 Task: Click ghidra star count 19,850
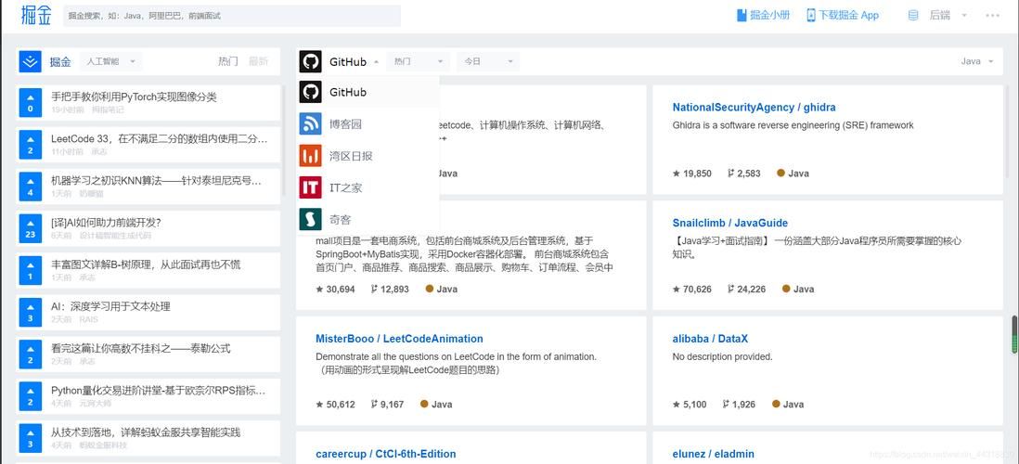(x=692, y=174)
